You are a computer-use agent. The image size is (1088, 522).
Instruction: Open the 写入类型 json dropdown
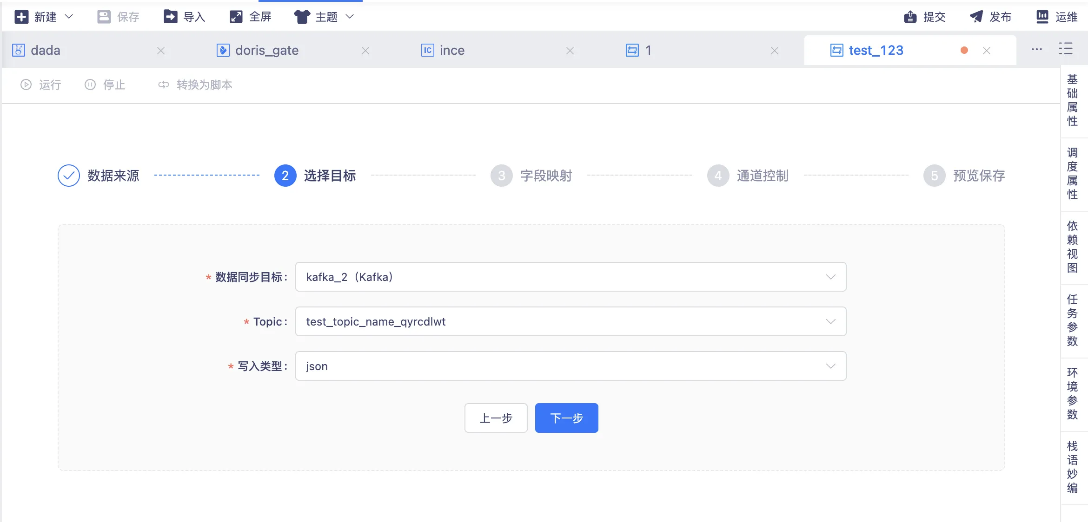tap(571, 366)
